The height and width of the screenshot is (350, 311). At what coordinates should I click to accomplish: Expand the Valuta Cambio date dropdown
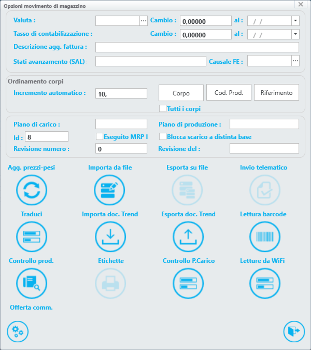pyautogui.click(x=295, y=21)
